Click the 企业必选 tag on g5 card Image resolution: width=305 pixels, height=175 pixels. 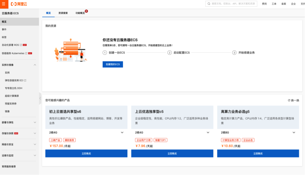pyautogui.click(x=248, y=140)
